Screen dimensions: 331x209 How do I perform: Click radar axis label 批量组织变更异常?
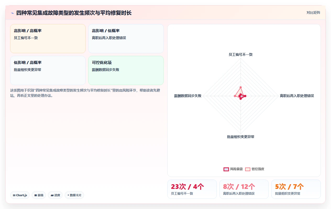241,137
